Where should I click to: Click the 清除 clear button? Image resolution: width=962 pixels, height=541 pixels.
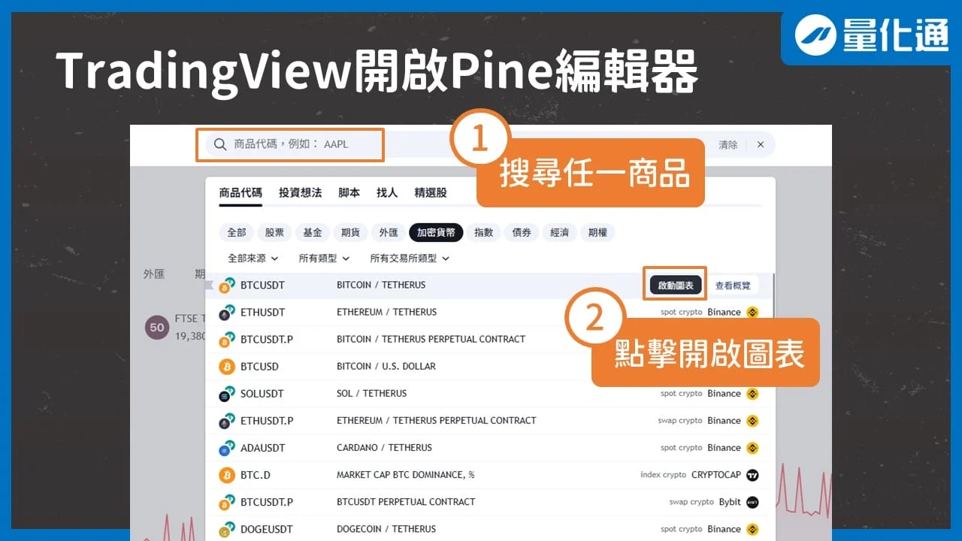pos(728,145)
